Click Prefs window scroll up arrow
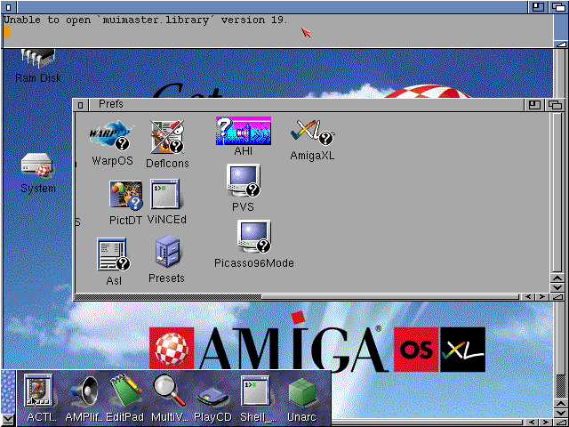569x427 pixels. point(557,278)
